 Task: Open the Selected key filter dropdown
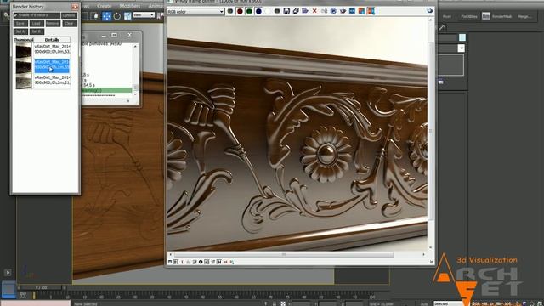[449, 303]
